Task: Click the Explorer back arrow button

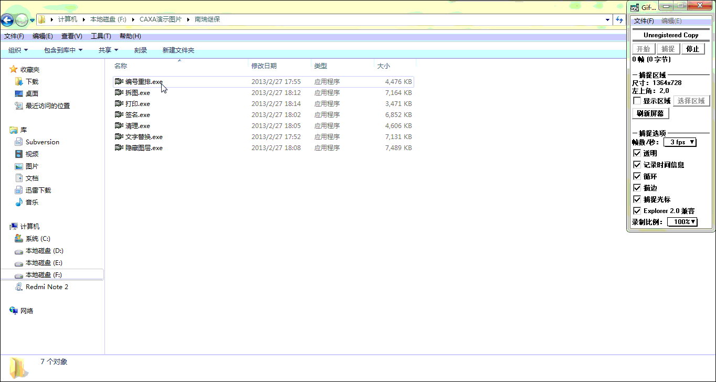Action: tap(7, 20)
